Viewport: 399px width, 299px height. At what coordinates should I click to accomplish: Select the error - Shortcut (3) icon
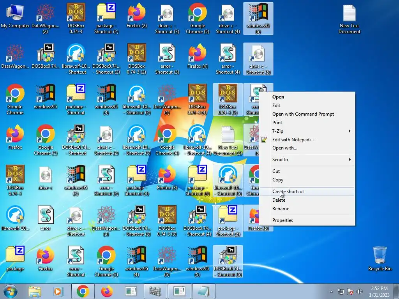click(x=167, y=59)
